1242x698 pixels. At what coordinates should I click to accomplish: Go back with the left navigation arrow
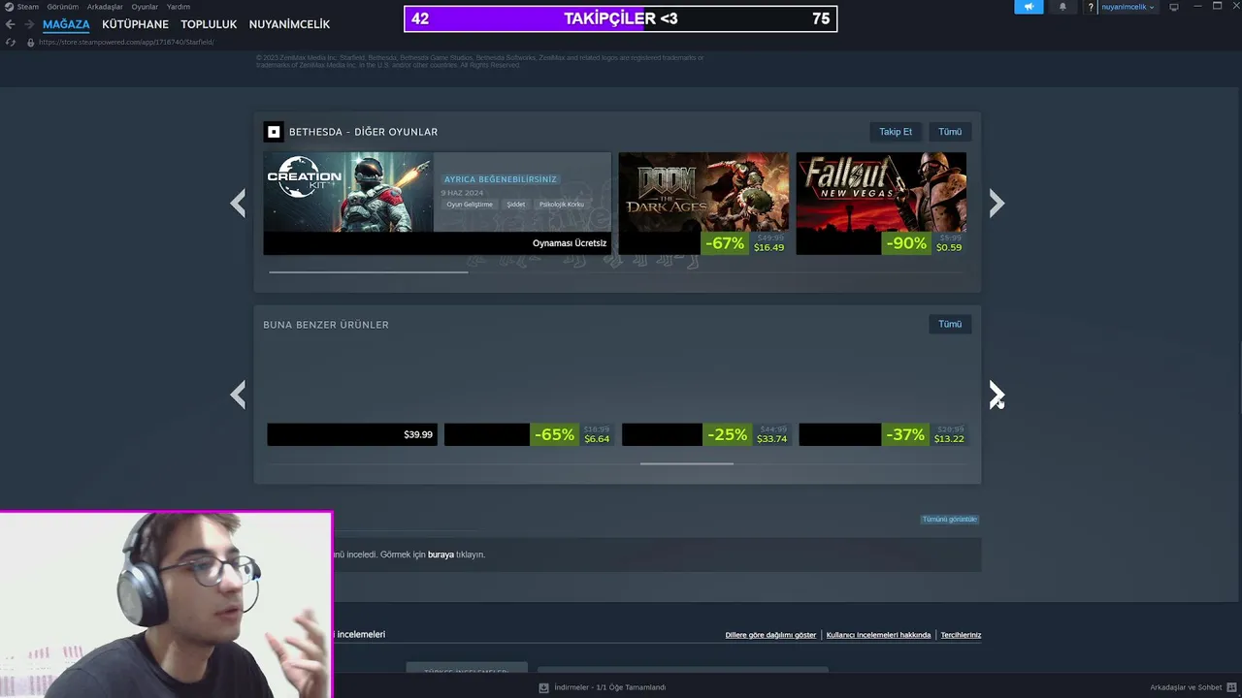tap(10, 24)
